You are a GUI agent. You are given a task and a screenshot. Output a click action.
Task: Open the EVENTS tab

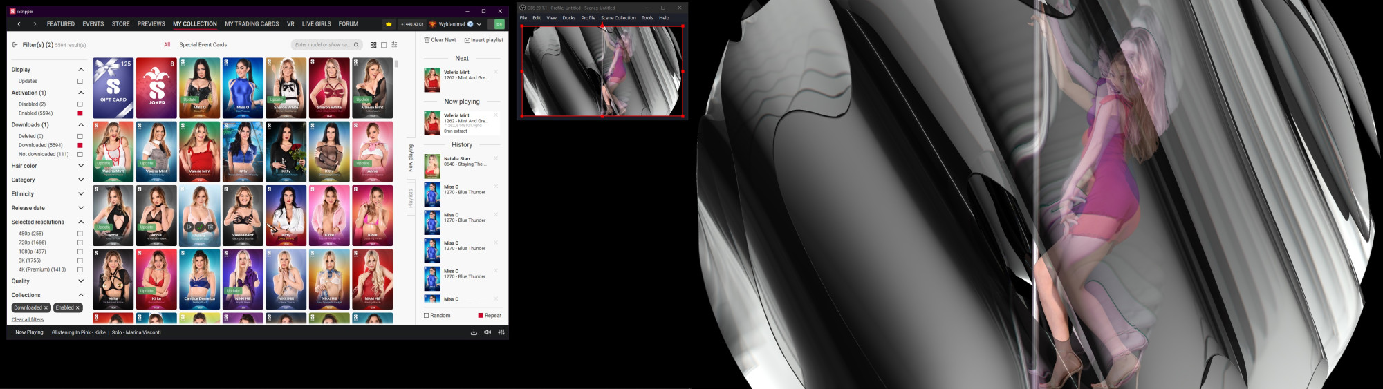[93, 24]
